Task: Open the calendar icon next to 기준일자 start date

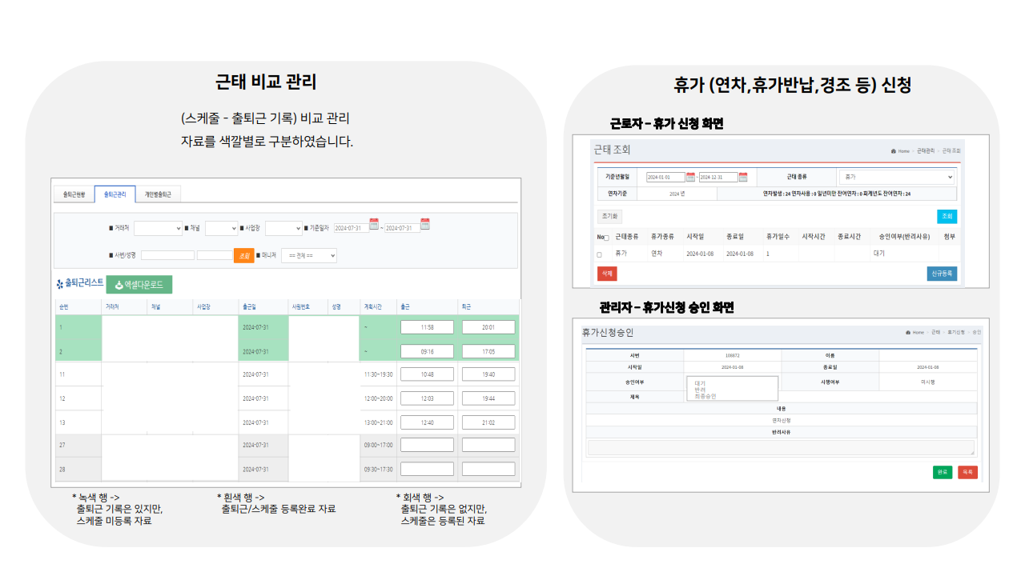Action: 374,226
